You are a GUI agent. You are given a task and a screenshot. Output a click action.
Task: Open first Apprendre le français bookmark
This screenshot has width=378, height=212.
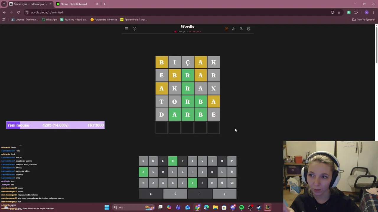point(104,20)
